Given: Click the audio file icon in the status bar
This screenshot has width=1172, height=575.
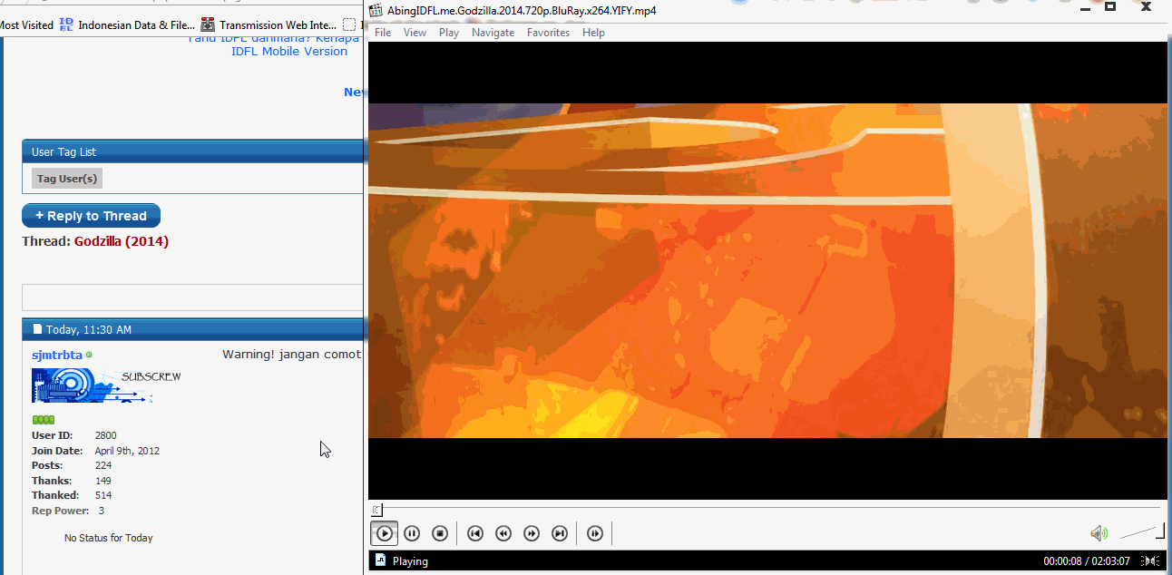Looking at the screenshot, I should pyautogui.click(x=381, y=560).
